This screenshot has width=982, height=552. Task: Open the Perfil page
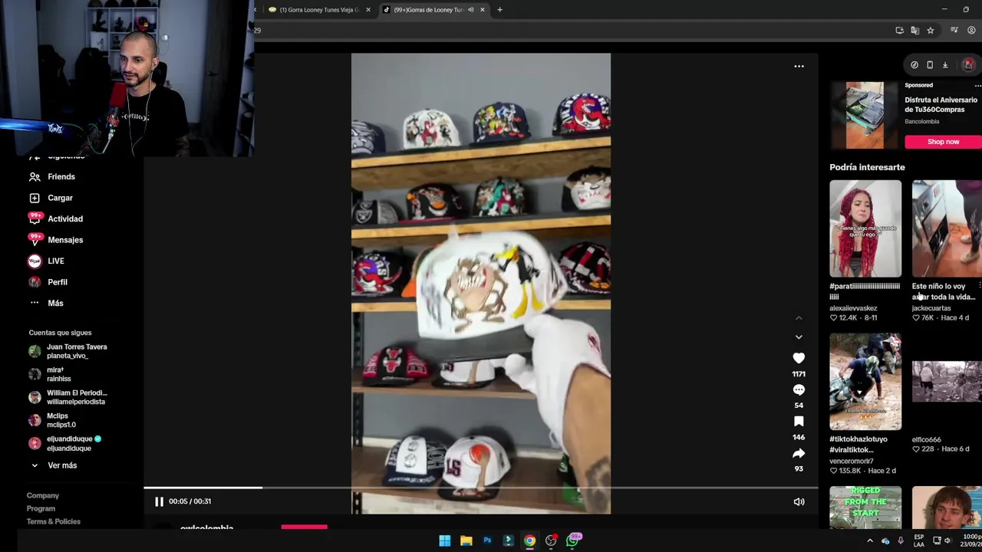48,282
